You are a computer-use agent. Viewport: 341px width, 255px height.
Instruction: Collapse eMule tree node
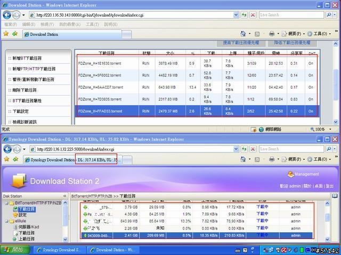(x=7, y=221)
